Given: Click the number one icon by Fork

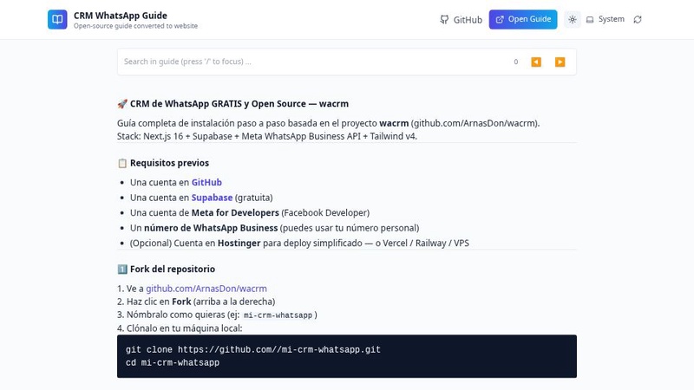Looking at the screenshot, I should (x=122, y=270).
